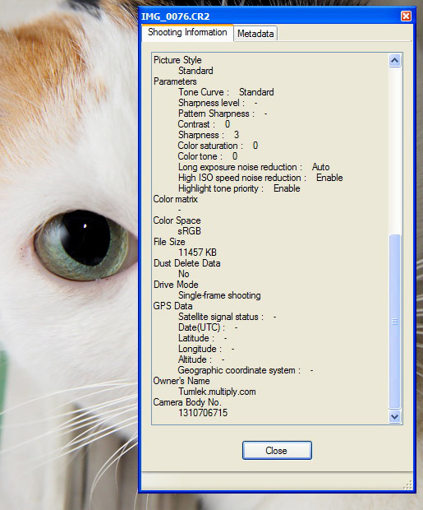Switch to the Metadata tab
Viewport: 423px width, 510px height.
[255, 34]
